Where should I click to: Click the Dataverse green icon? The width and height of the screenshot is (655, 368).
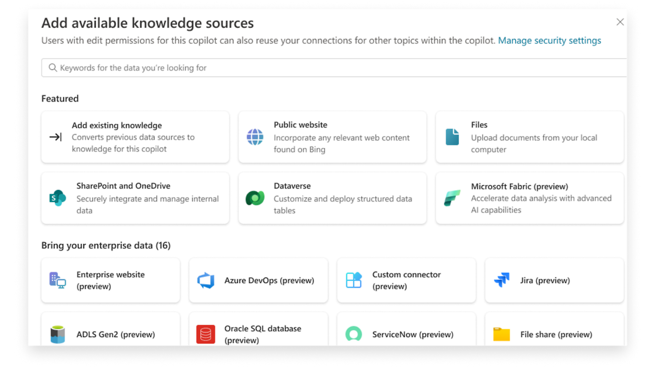(255, 198)
